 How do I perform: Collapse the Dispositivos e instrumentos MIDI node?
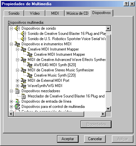point(11,44)
